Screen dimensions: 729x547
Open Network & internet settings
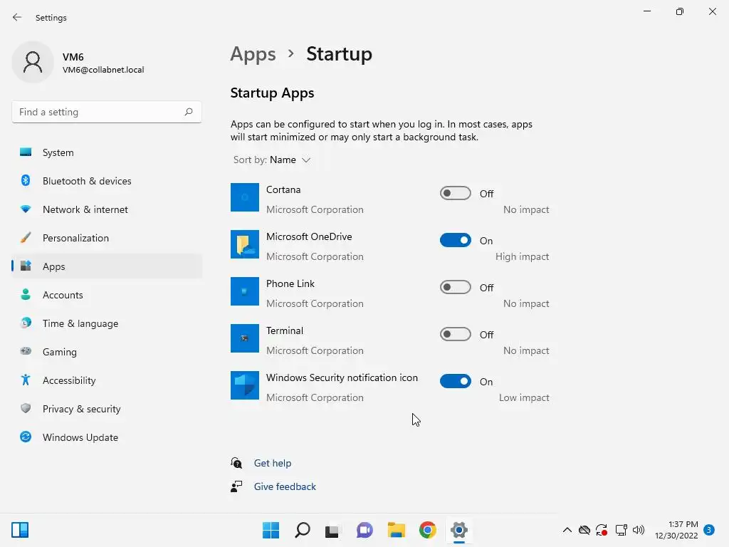click(x=107, y=209)
